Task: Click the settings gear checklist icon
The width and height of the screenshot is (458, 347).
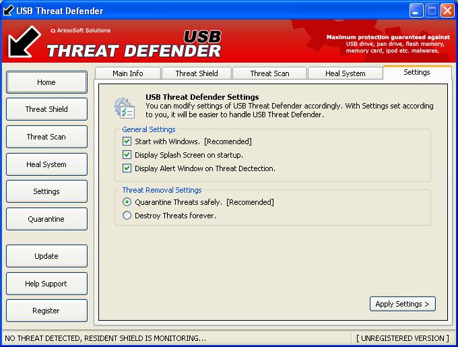Action: (125, 108)
